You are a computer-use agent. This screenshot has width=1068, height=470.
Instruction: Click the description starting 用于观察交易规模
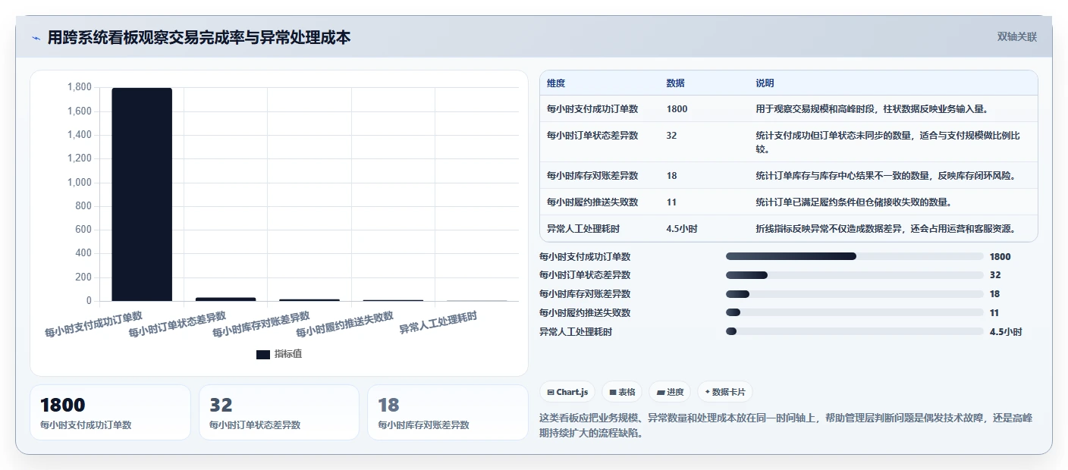(872, 109)
